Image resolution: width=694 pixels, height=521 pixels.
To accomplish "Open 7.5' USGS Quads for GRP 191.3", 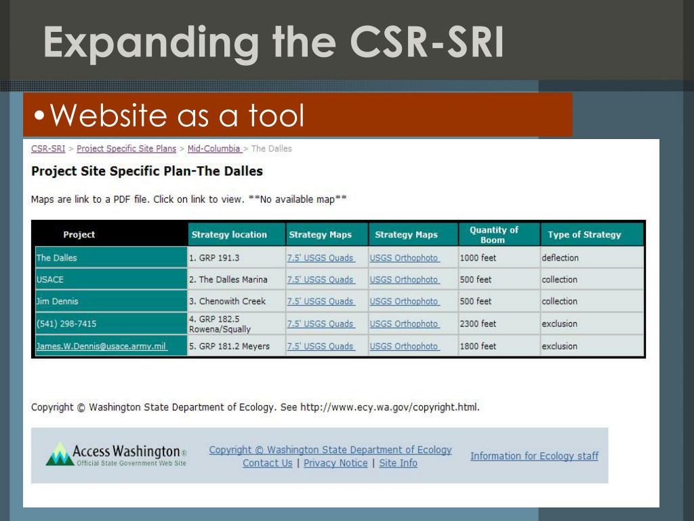I will coord(321,258).
